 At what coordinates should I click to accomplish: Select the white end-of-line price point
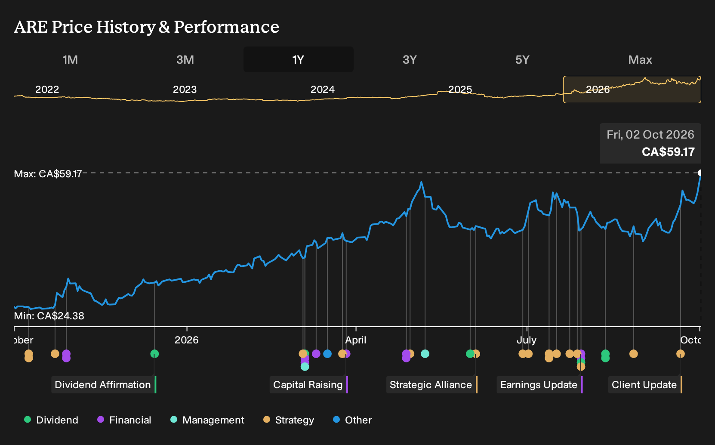[700, 173]
